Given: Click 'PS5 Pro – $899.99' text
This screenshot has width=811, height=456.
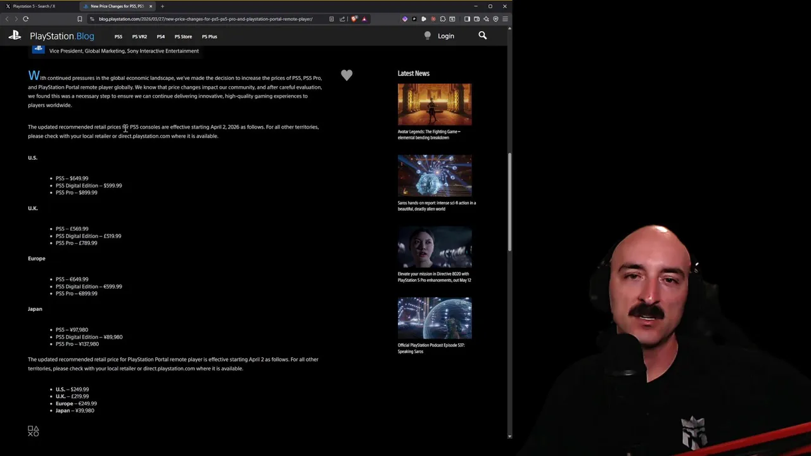Looking at the screenshot, I should coord(76,193).
